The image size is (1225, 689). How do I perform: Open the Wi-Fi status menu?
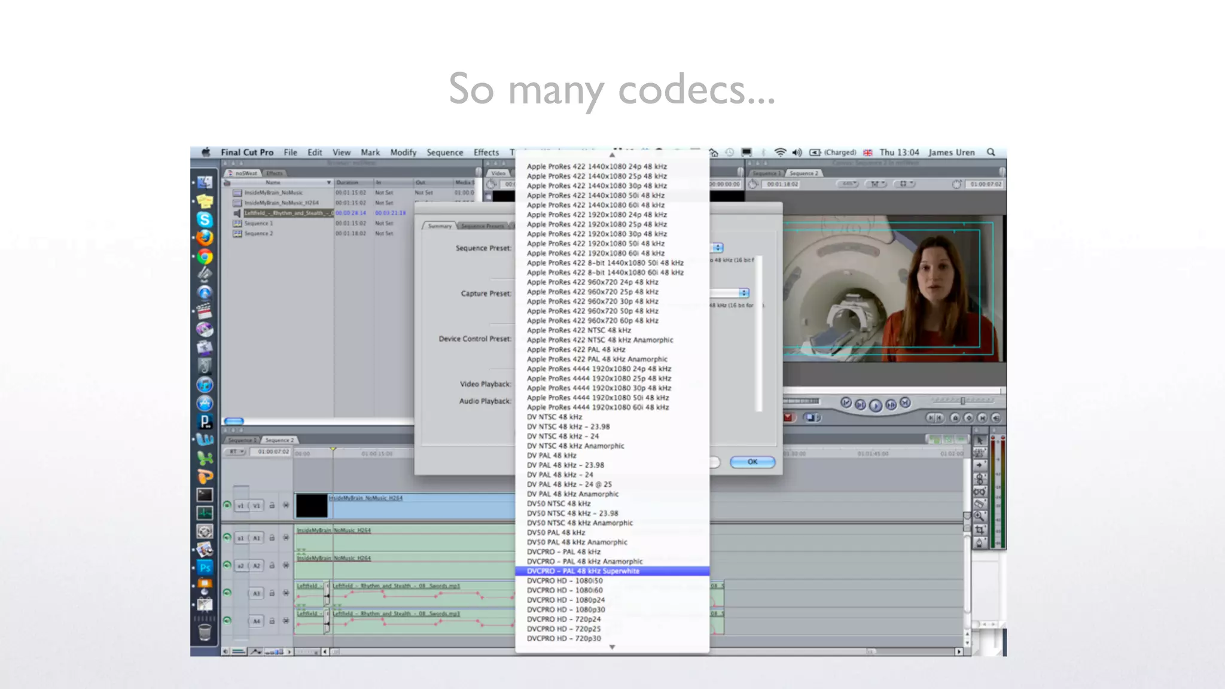coord(780,153)
